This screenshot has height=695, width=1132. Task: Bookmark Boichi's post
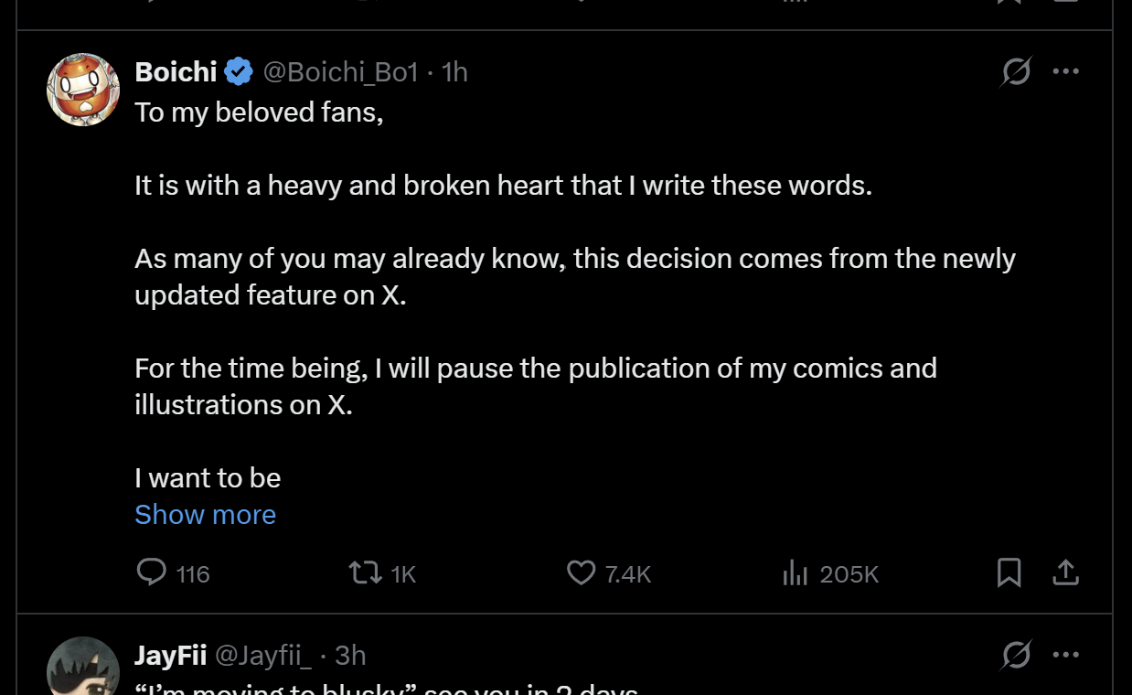coord(1009,573)
